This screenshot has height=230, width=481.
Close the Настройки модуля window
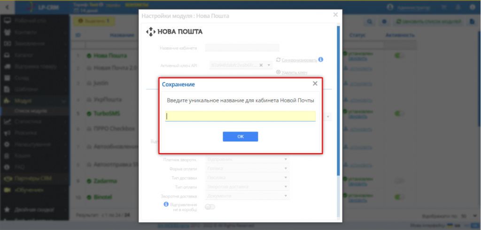pos(335,15)
